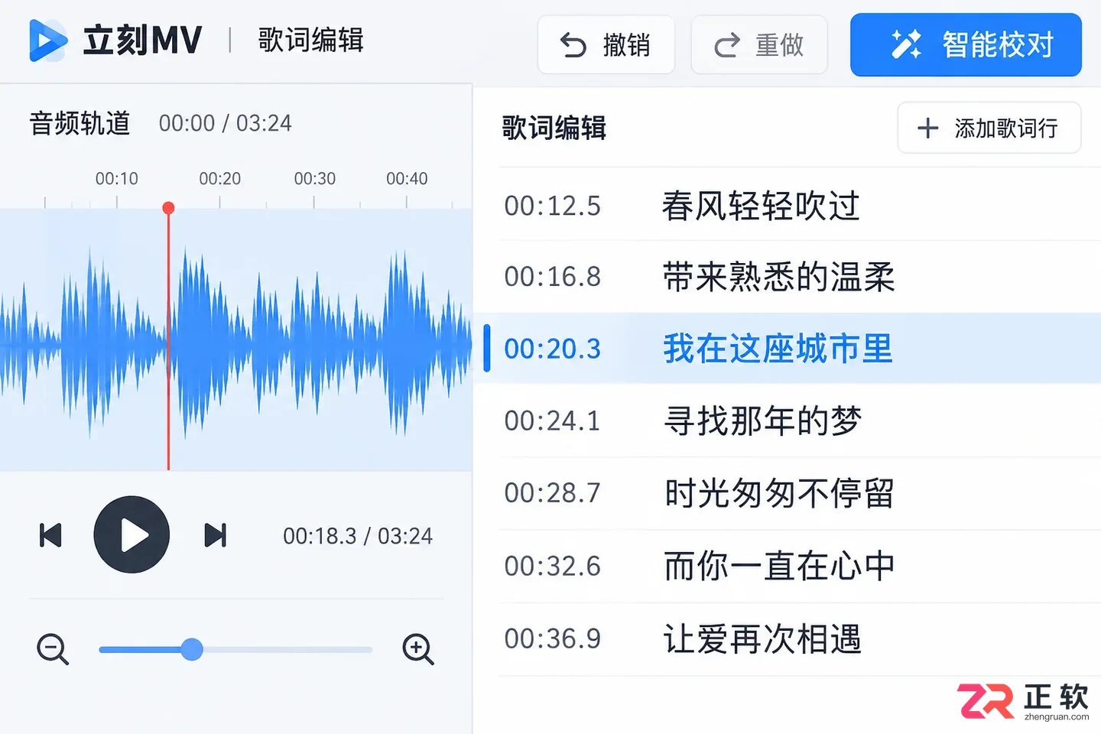Zoom in the waveform with plus magnifier
1101x734 pixels.
[418, 649]
